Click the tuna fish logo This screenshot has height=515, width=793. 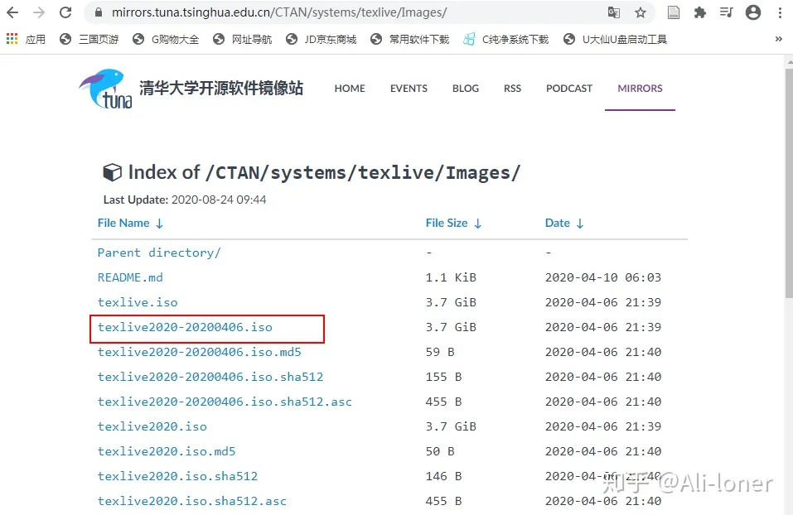105,89
